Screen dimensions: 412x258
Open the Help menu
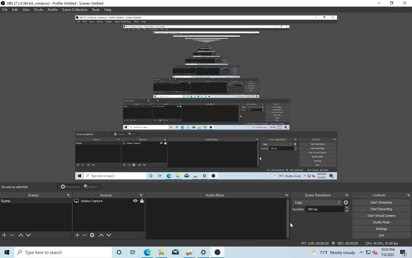(108, 10)
